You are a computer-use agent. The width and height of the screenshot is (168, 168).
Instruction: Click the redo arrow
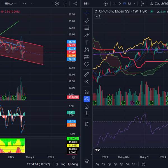(32, 4)
